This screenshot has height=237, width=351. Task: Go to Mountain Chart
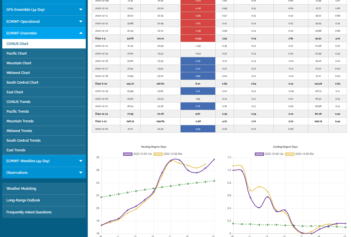[19, 63]
